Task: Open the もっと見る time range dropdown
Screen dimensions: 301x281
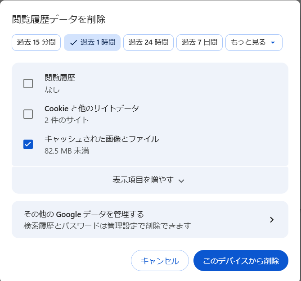Action: pos(254,43)
